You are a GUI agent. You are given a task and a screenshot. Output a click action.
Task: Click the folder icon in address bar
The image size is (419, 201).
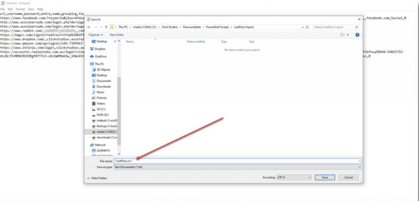(112, 27)
